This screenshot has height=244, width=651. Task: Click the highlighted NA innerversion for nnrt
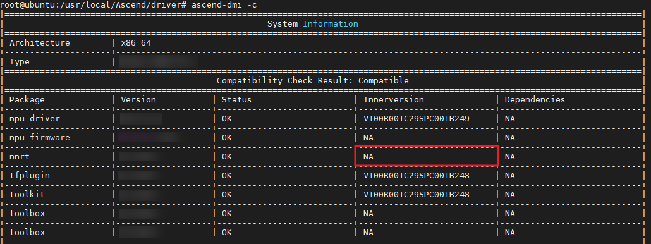(x=427, y=156)
